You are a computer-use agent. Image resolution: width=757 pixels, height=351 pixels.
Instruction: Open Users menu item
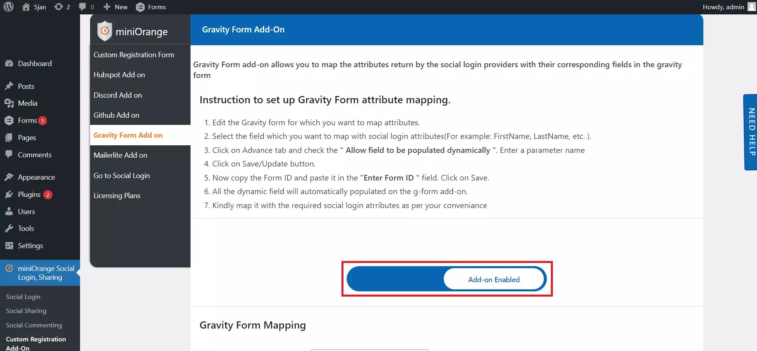pyautogui.click(x=40, y=211)
